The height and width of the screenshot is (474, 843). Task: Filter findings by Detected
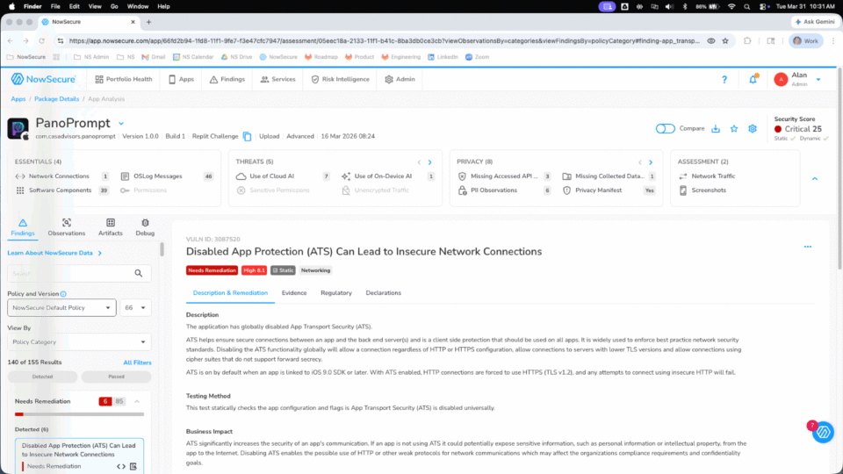(42, 377)
